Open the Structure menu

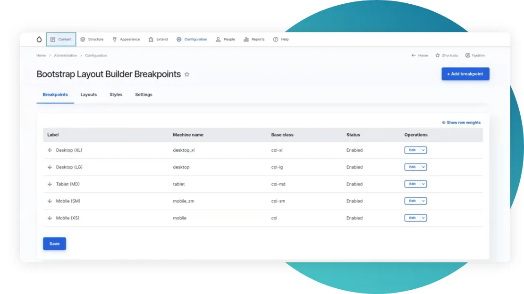point(92,40)
